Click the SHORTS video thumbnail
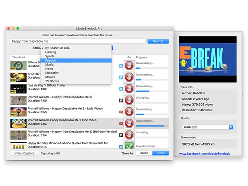The height and width of the screenshot is (186, 248). click(19, 77)
